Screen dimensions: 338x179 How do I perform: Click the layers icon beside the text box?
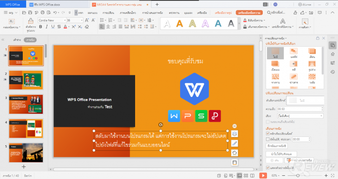234,134
